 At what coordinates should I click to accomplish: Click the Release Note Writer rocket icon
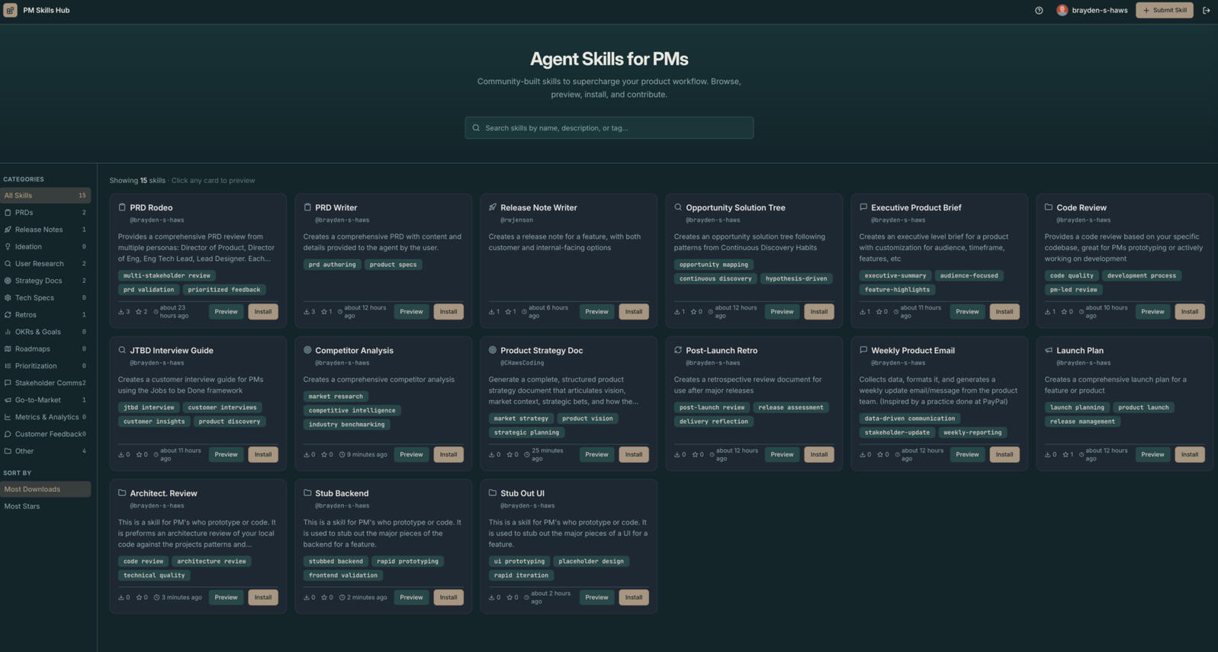click(493, 207)
